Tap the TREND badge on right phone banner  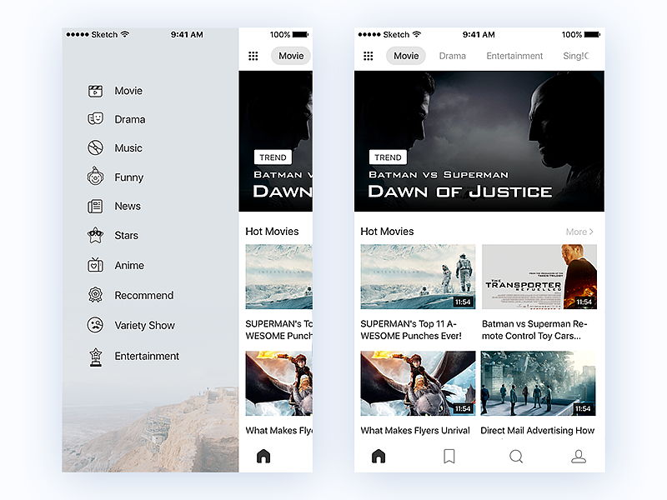pos(388,157)
